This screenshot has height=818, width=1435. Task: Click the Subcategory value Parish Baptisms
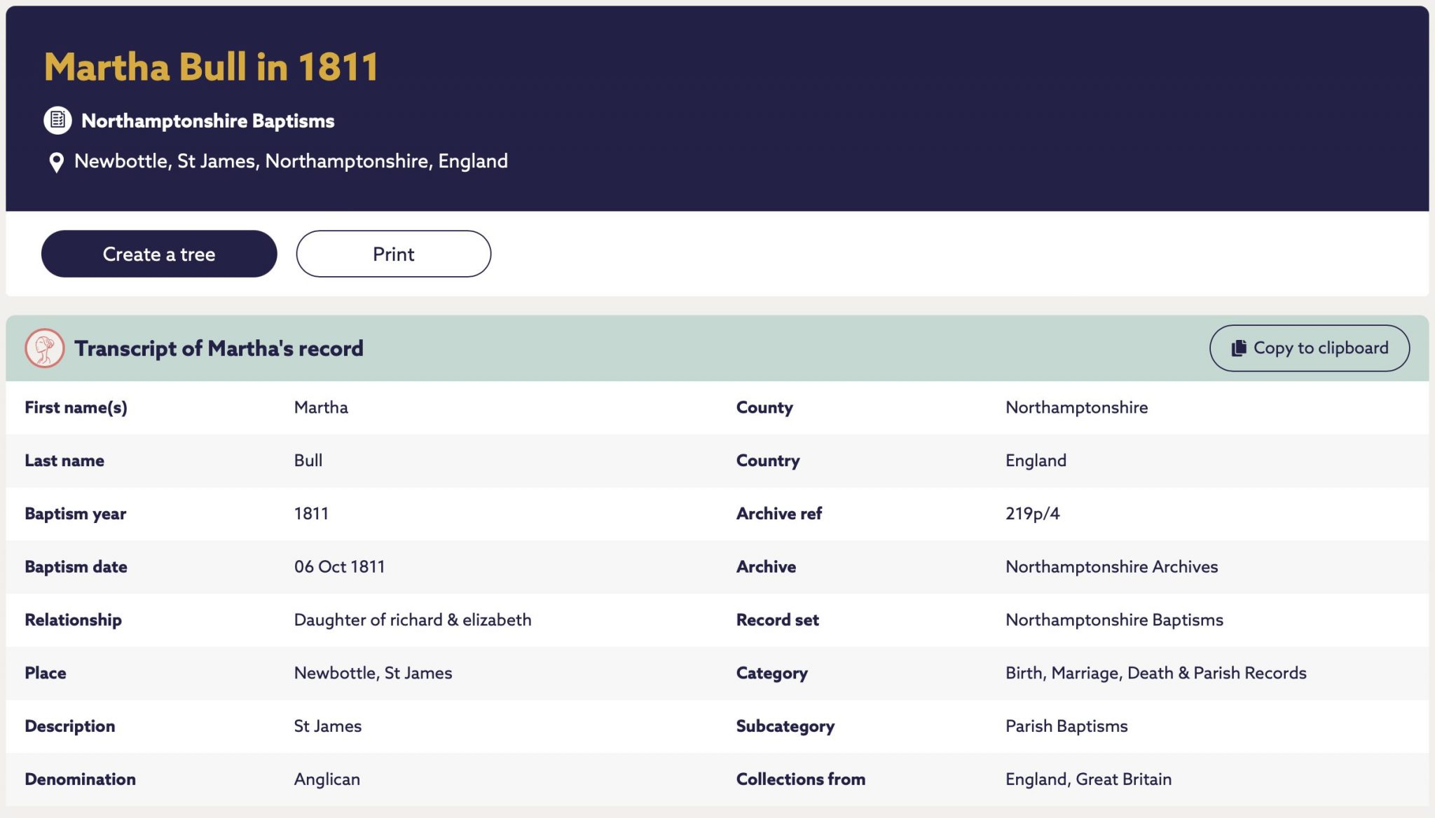coord(1066,726)
